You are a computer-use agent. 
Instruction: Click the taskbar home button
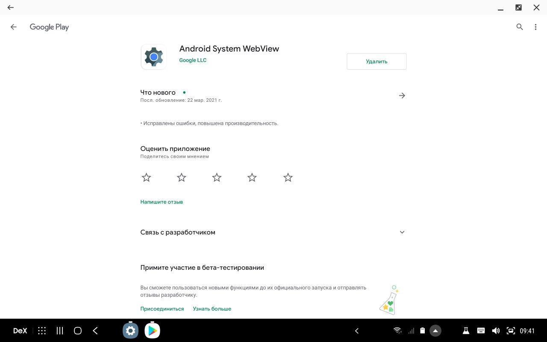pos(78,330)
